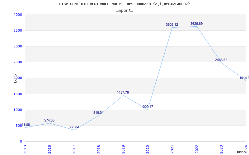
Task: Click the 2020 x-axis year label
Action: click(148, 149)
